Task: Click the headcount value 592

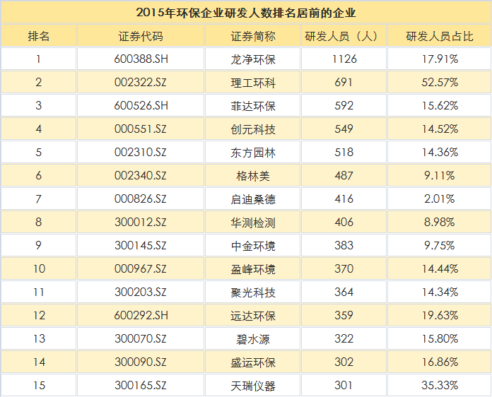Action: click(344, 105)
